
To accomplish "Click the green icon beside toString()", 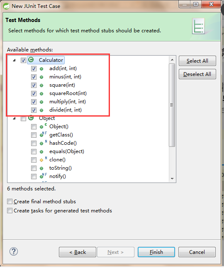I will point(41,168).
